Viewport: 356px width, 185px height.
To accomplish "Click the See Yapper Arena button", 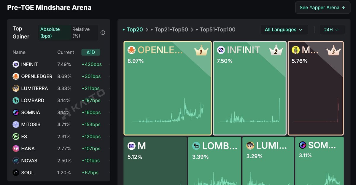I will 322,8.
